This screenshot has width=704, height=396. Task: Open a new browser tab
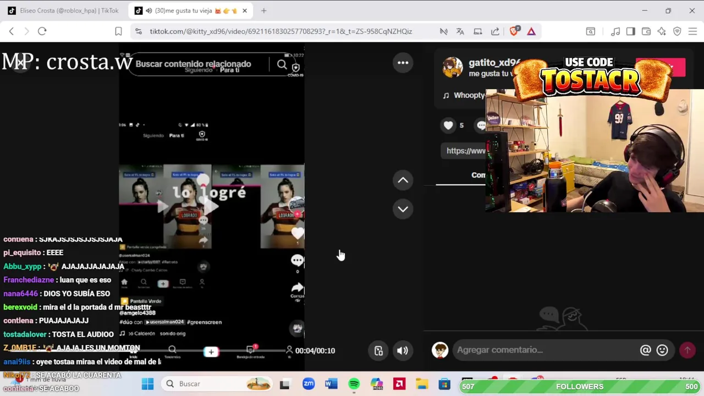[x=263, y=10]
